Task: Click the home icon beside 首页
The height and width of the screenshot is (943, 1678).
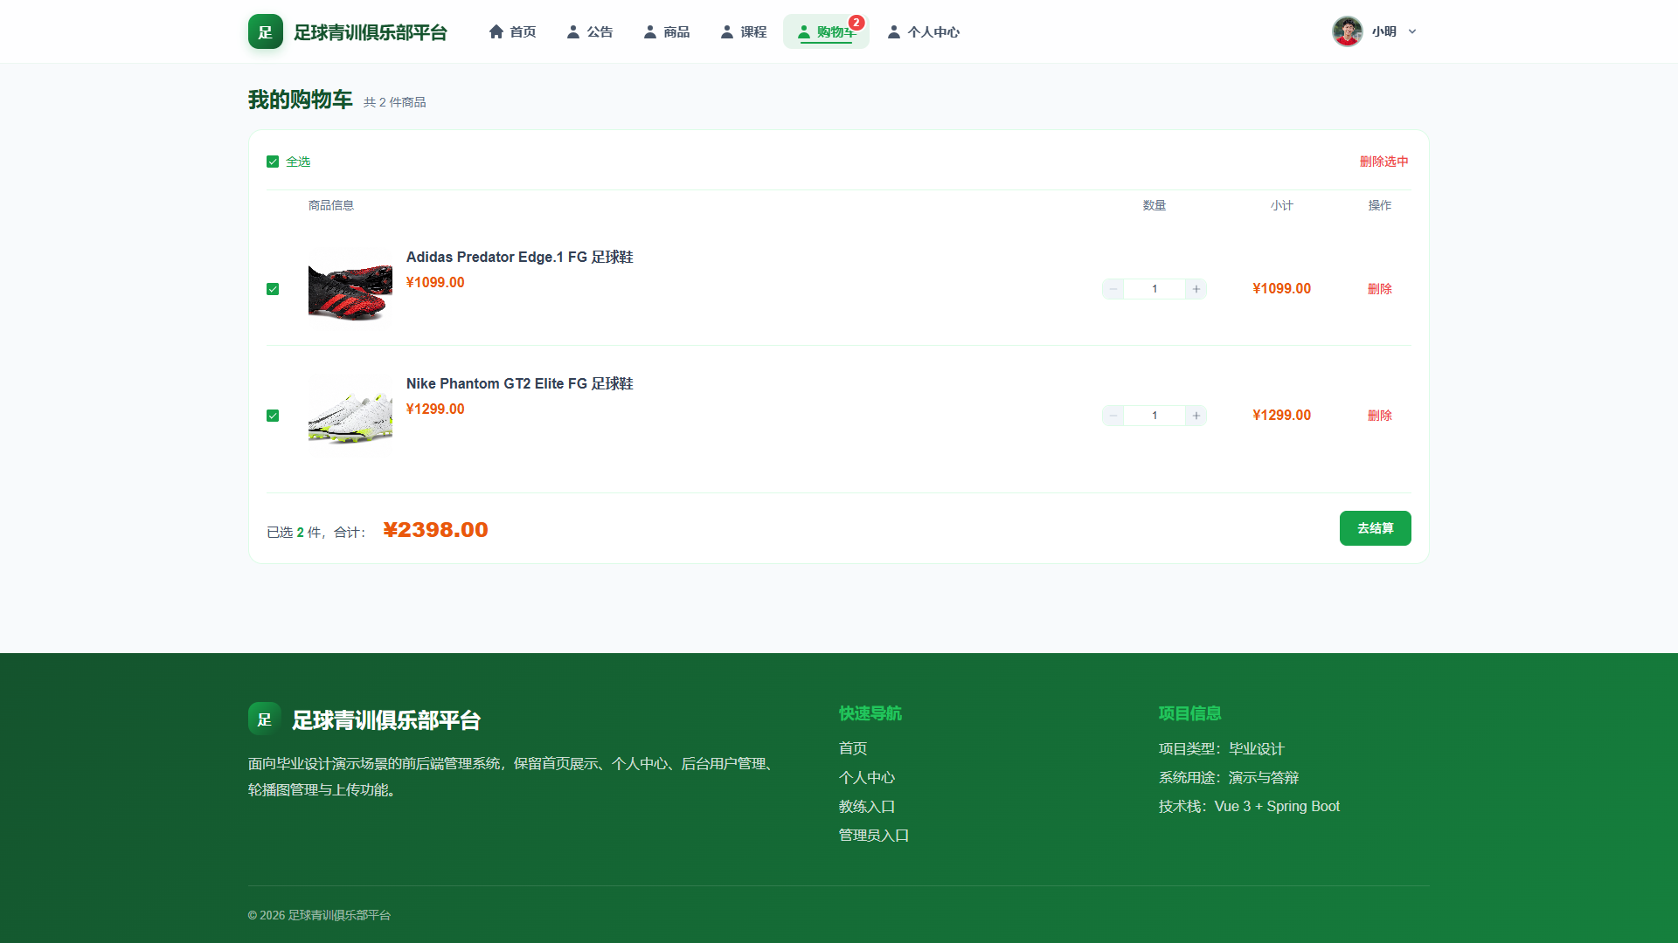Action: [x=496, y=31]
